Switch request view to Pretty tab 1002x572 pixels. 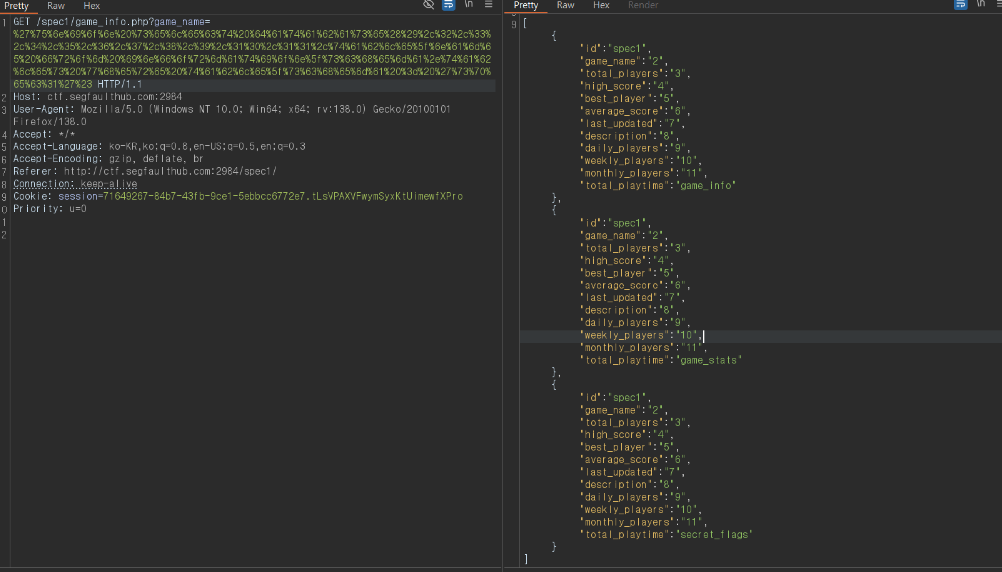click(x=17, y=6)
